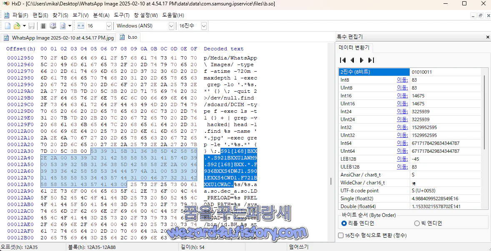Screen dimensions: 491x251
Task: Switch to the WhatsApp Image jpg tab
Action: point(58,38)
